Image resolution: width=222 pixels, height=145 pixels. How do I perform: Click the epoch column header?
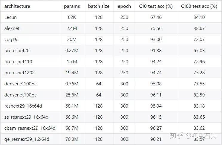124,6
